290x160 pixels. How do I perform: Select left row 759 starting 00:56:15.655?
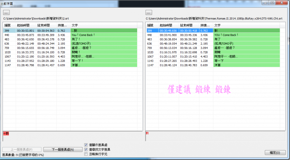coord(70,48)
